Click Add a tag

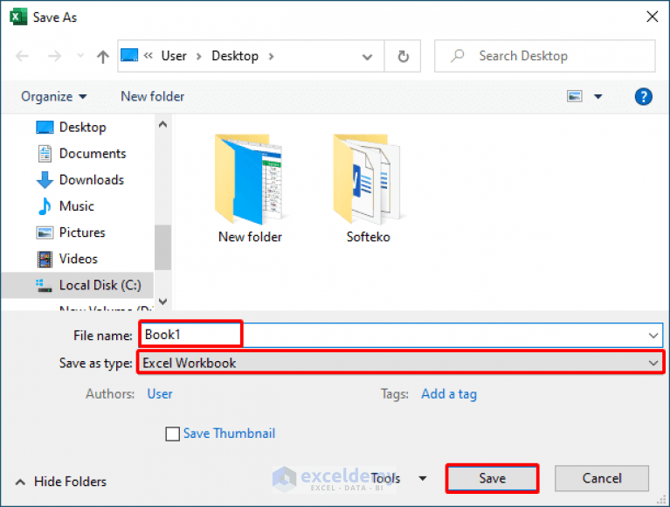tap(449, 393)
